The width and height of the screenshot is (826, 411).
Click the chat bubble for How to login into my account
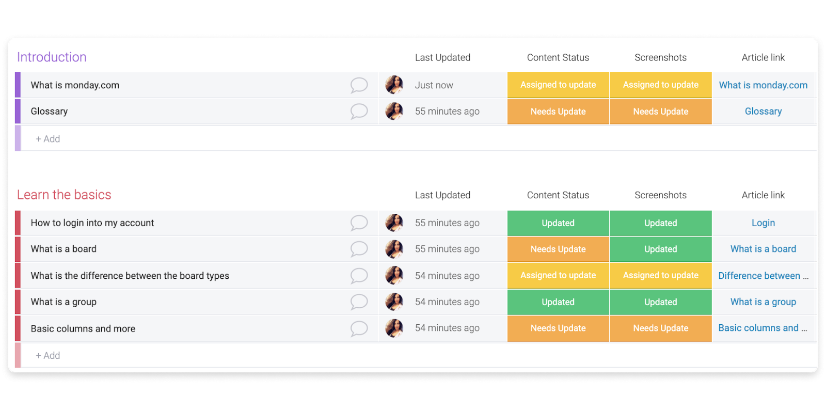[360, 223]
